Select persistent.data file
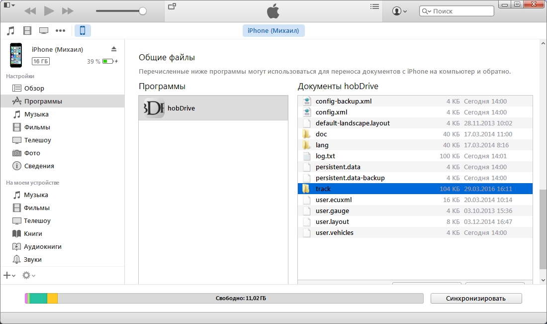The image size is (547, 324). tap(415, 167)
